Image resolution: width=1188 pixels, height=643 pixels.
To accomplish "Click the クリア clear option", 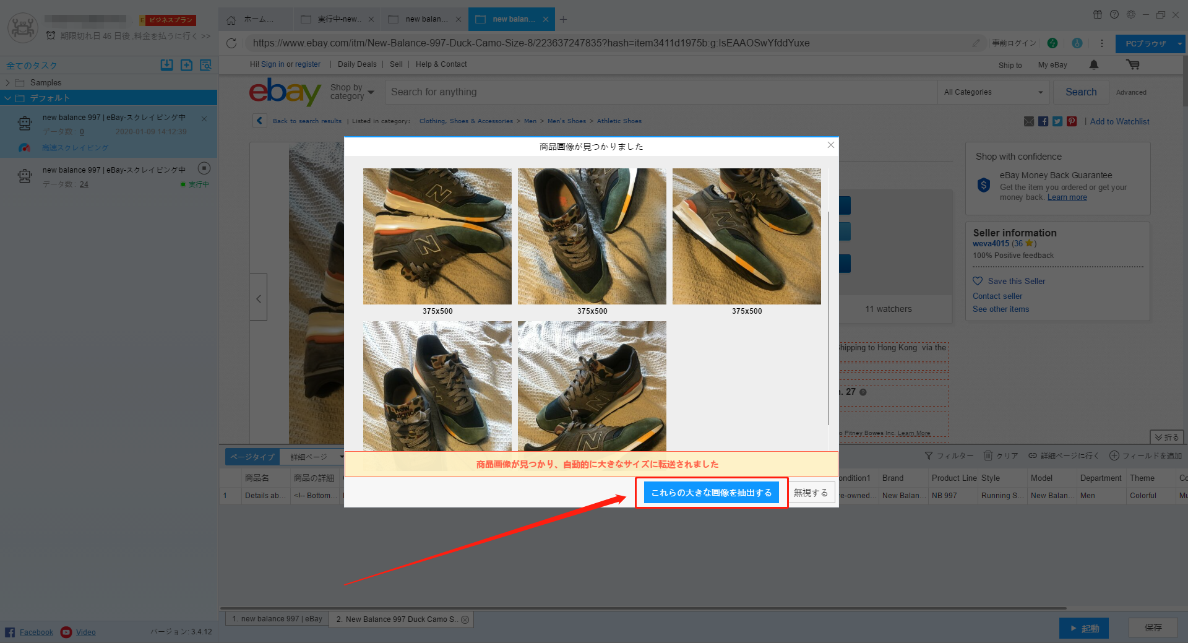I will (1001, 455).
